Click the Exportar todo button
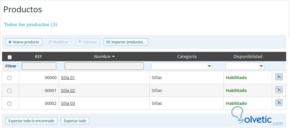This screenshot has width=290, height=128. tap(75, 121)
